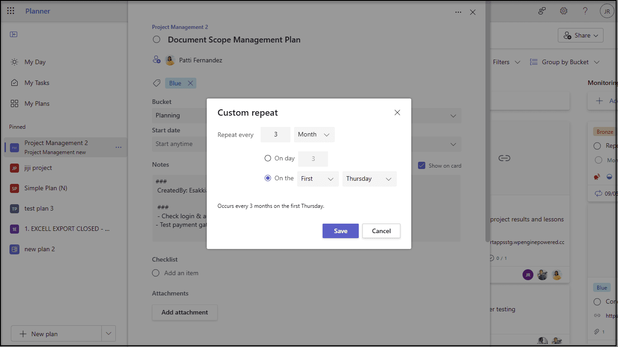Select the test plan 3 icon
This screenshot has height=347, width=618.
click(x=14, y=209)
